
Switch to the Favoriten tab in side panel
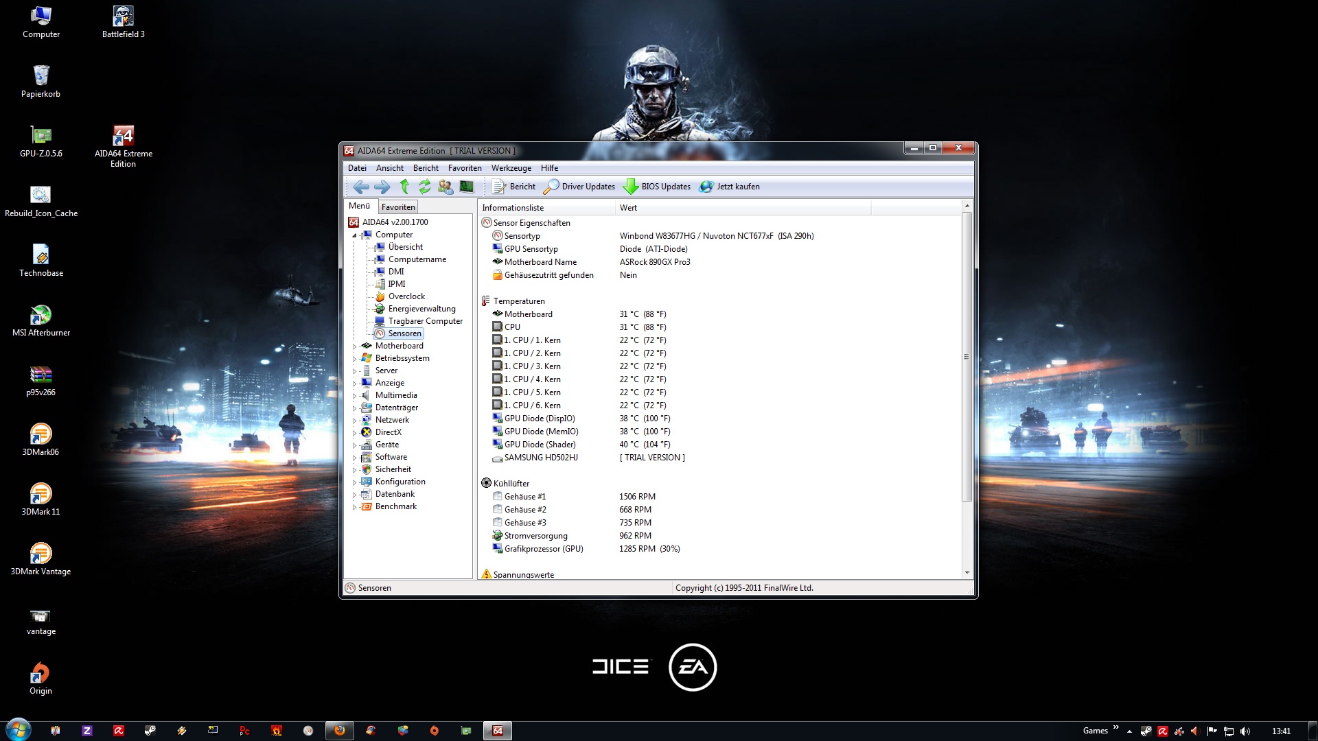click(x=398, y=207)
